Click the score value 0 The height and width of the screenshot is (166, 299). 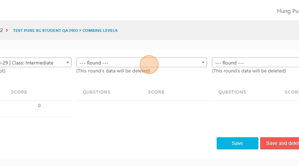click(x=39, y=106)
